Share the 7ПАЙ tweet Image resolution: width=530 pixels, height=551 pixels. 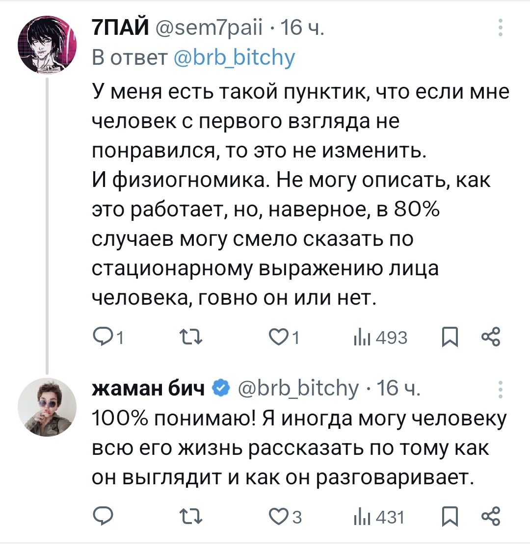[x=491, y=337]
